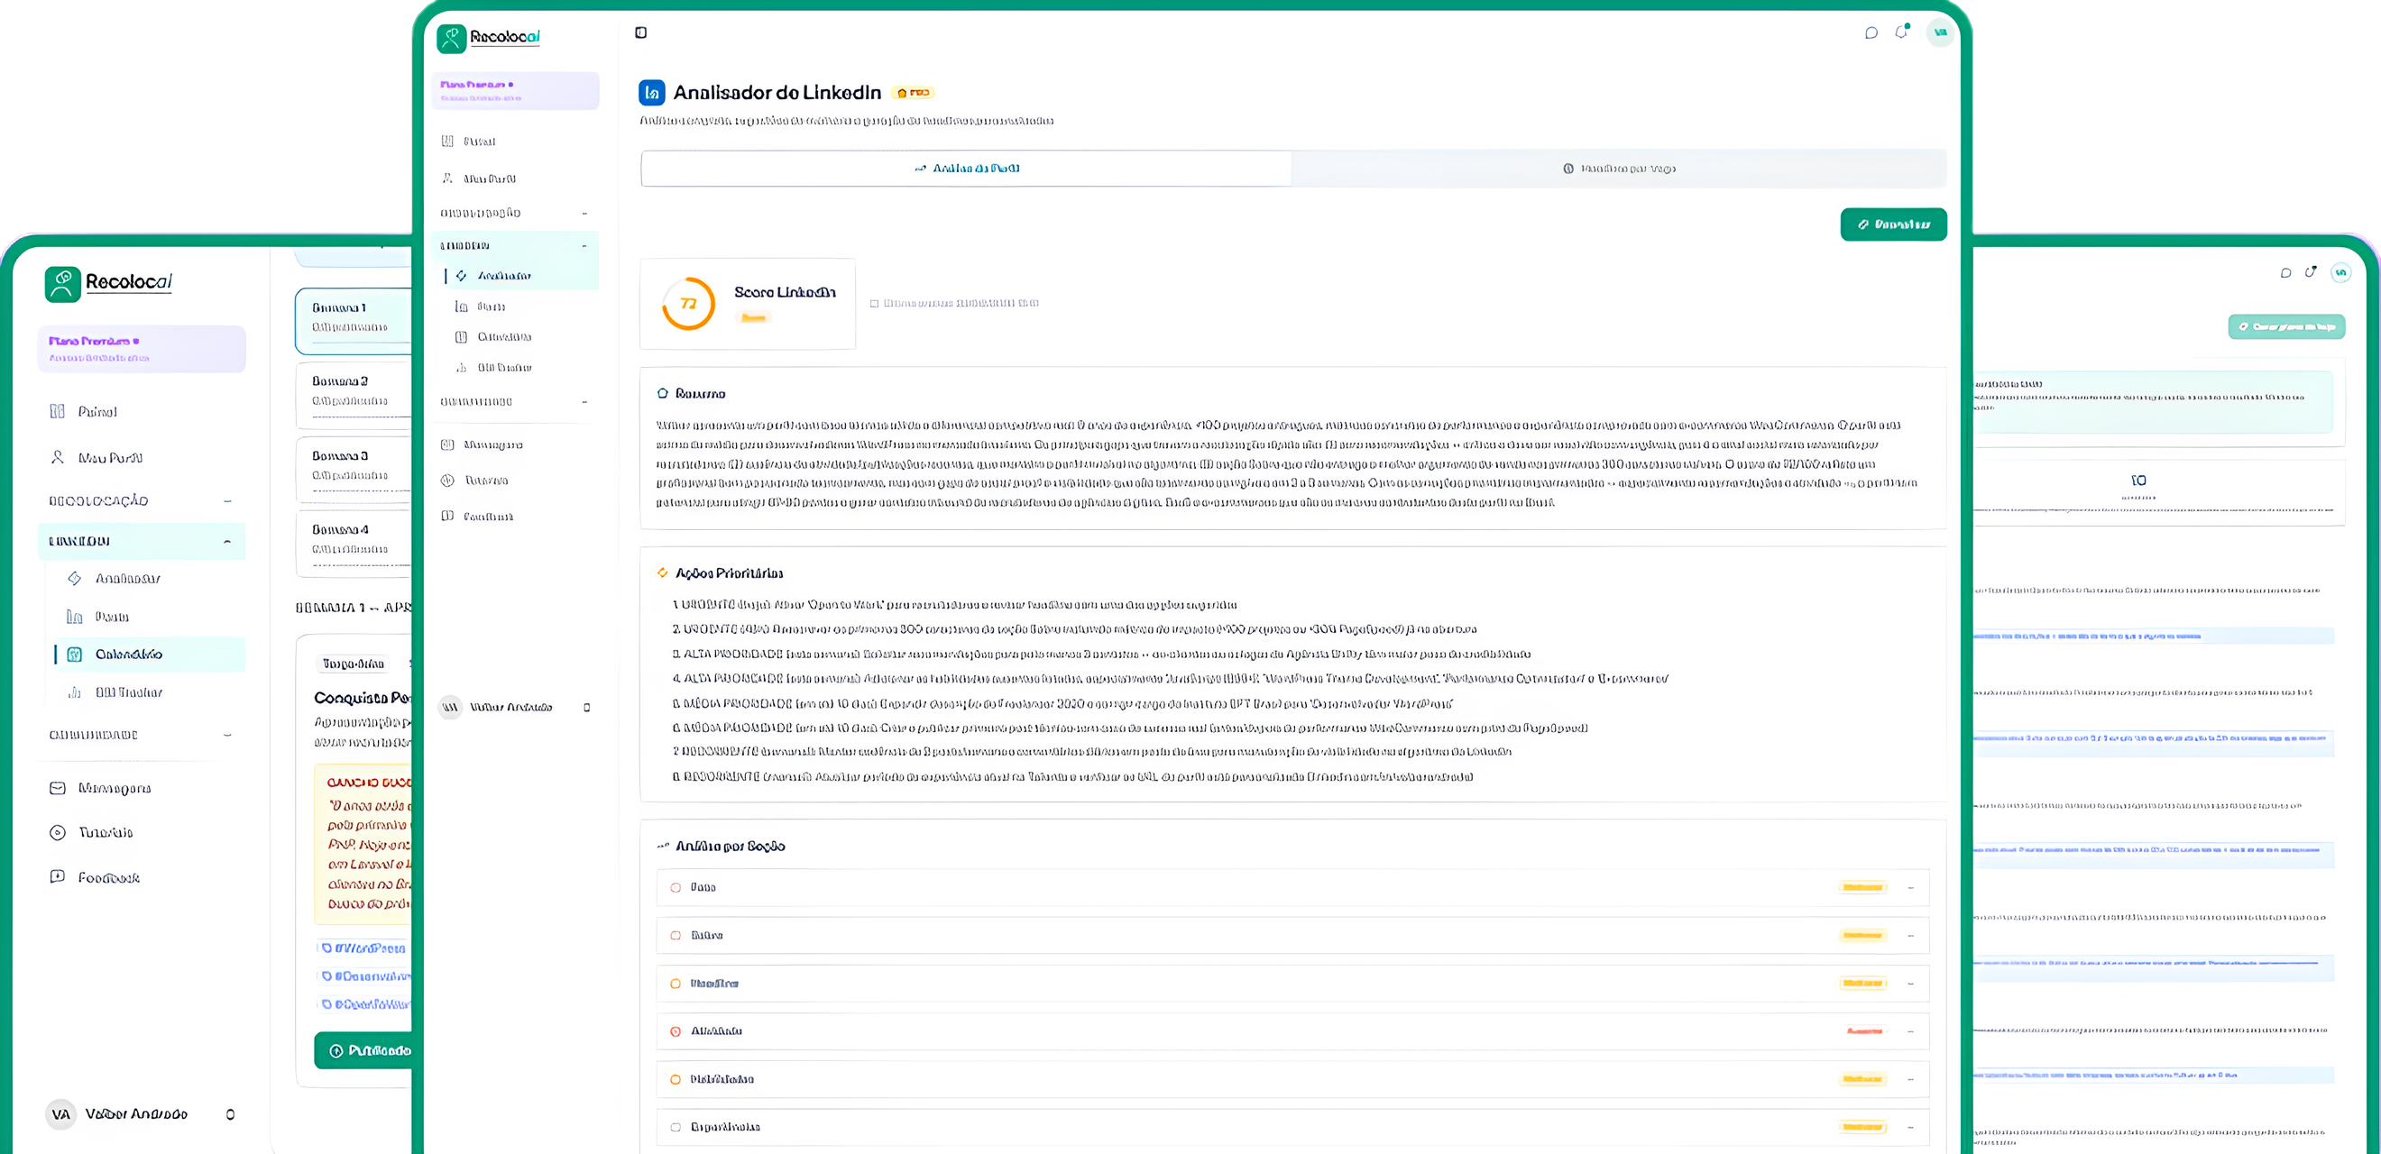Open Painel in the front window sidebar
The image size is (2381, 1154).
[x=468, y=142]
